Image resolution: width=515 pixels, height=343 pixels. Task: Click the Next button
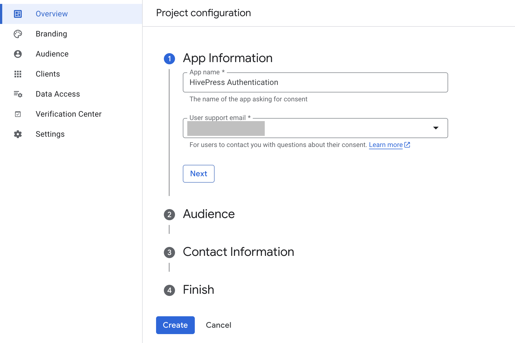click(x=198, y=173)
